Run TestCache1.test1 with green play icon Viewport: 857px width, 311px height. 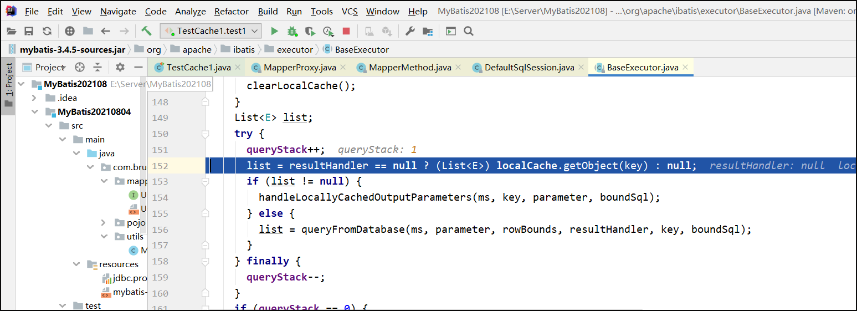coord(274,31)
